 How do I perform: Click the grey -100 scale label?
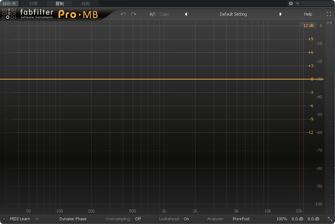(318, 204)
